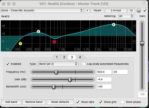Viewport: 149px width, 108px height.
Task: Disable the band Enabled checkbox
Action: (x=8, y=64)
